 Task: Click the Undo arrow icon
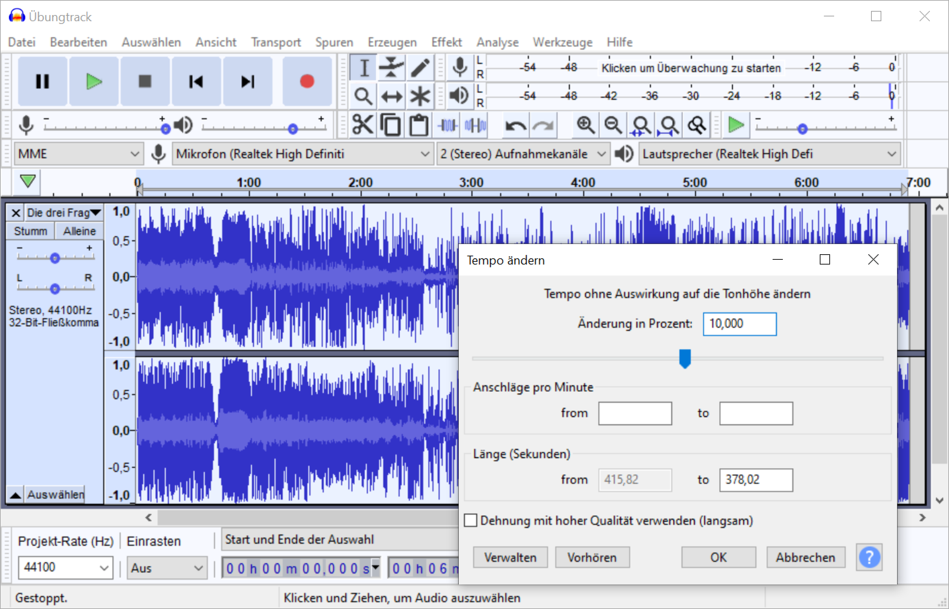pos(516,125)
